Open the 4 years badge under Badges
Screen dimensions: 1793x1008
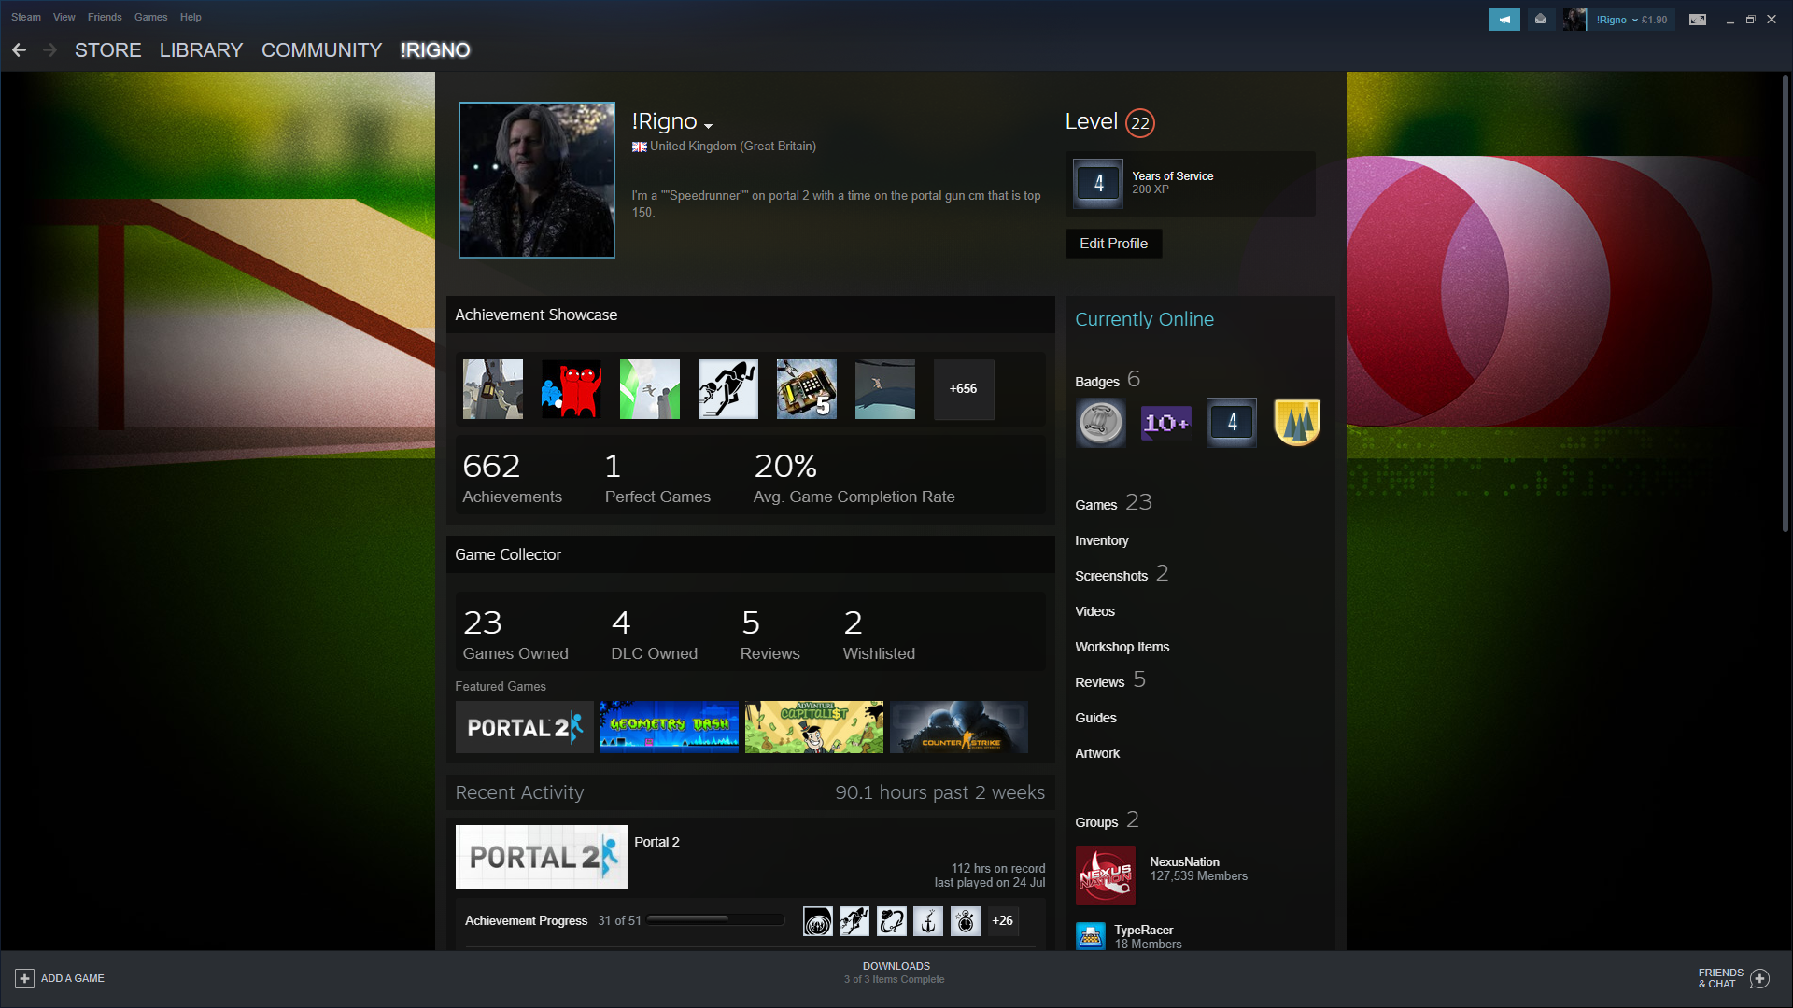coord(1232,423)
